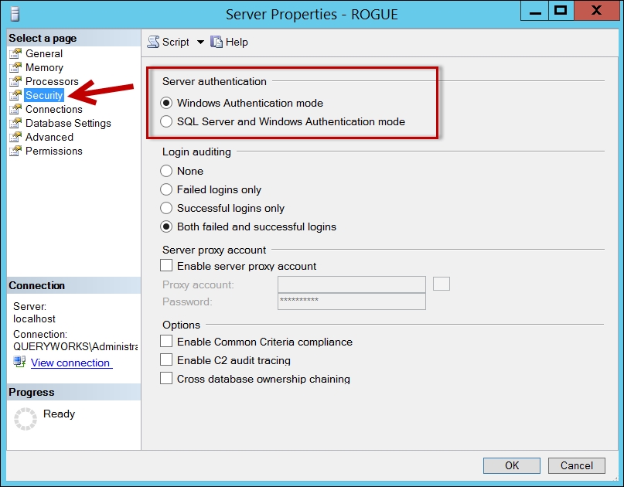Choose Failed logins only auditing
This screenshot has height=487, width=624.
pos(166,189)
